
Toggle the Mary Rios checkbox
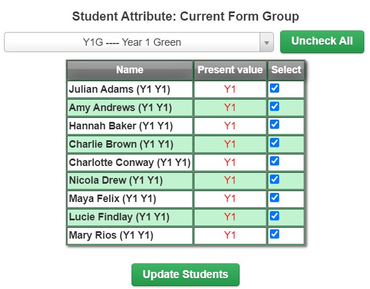(274, 234)
